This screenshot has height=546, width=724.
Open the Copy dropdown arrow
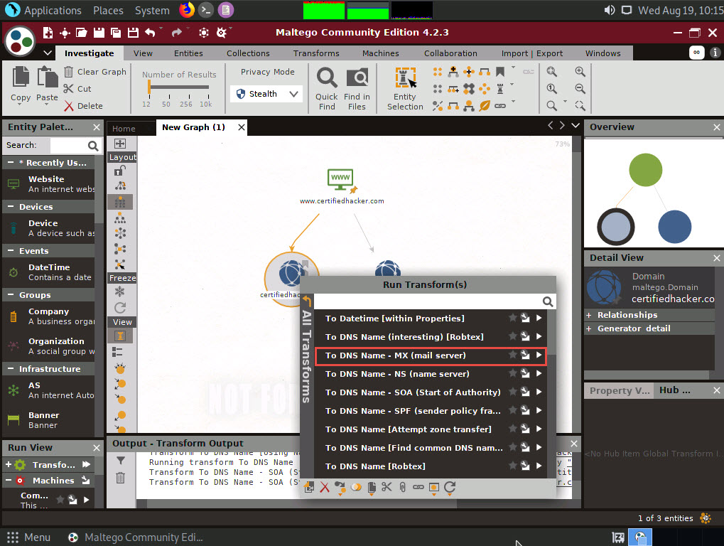click(x=20, y=105)
